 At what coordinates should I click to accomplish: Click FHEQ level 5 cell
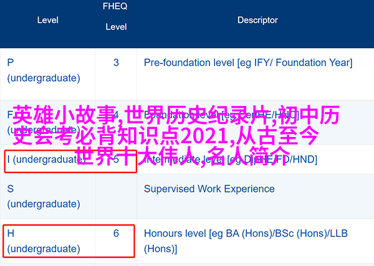point(116,159)
